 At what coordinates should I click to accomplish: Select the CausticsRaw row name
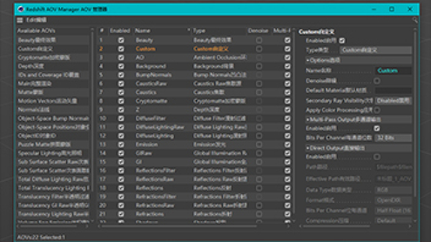(151, 83)
